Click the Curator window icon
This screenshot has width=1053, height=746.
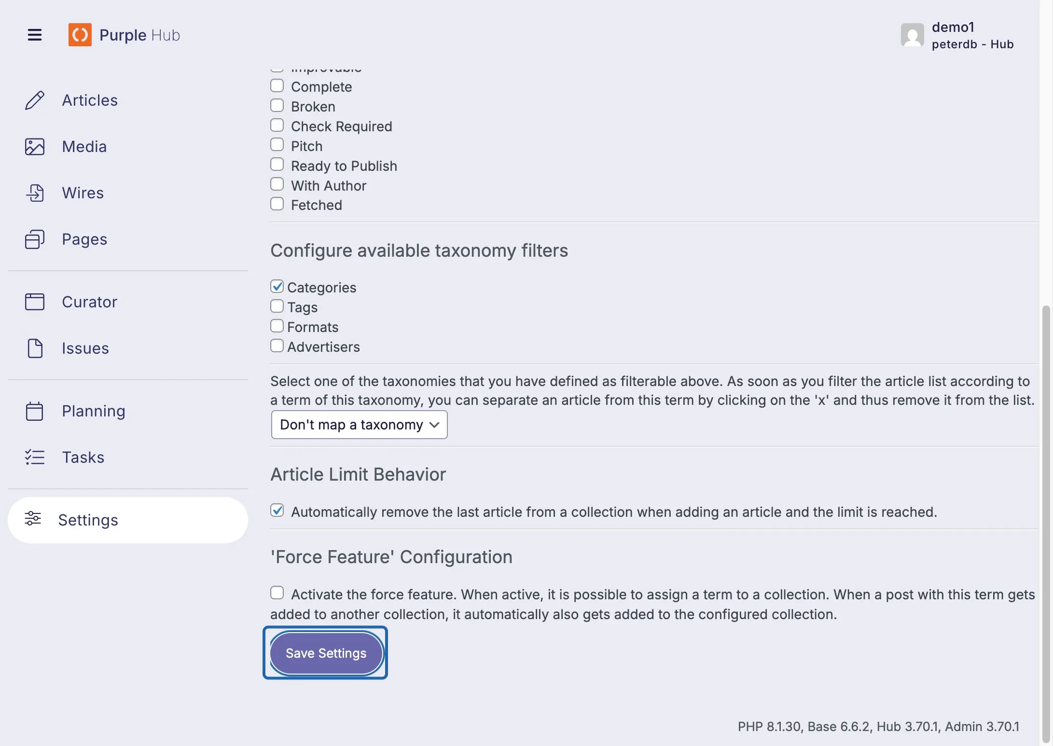pyautogui.click(x=35, y=302)
